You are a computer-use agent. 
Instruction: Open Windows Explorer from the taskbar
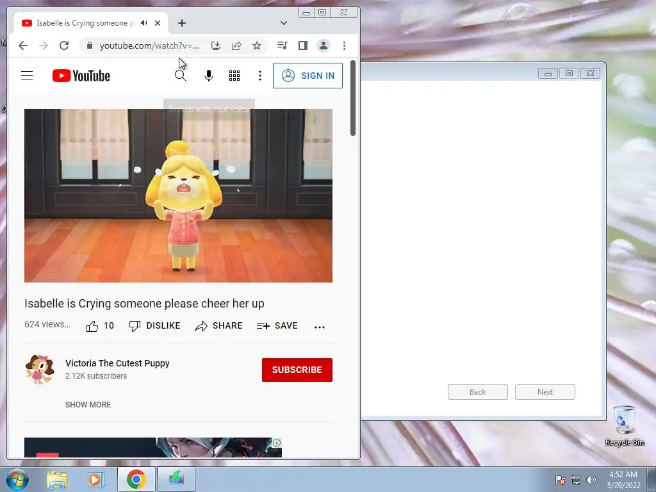tap(57, 479)
